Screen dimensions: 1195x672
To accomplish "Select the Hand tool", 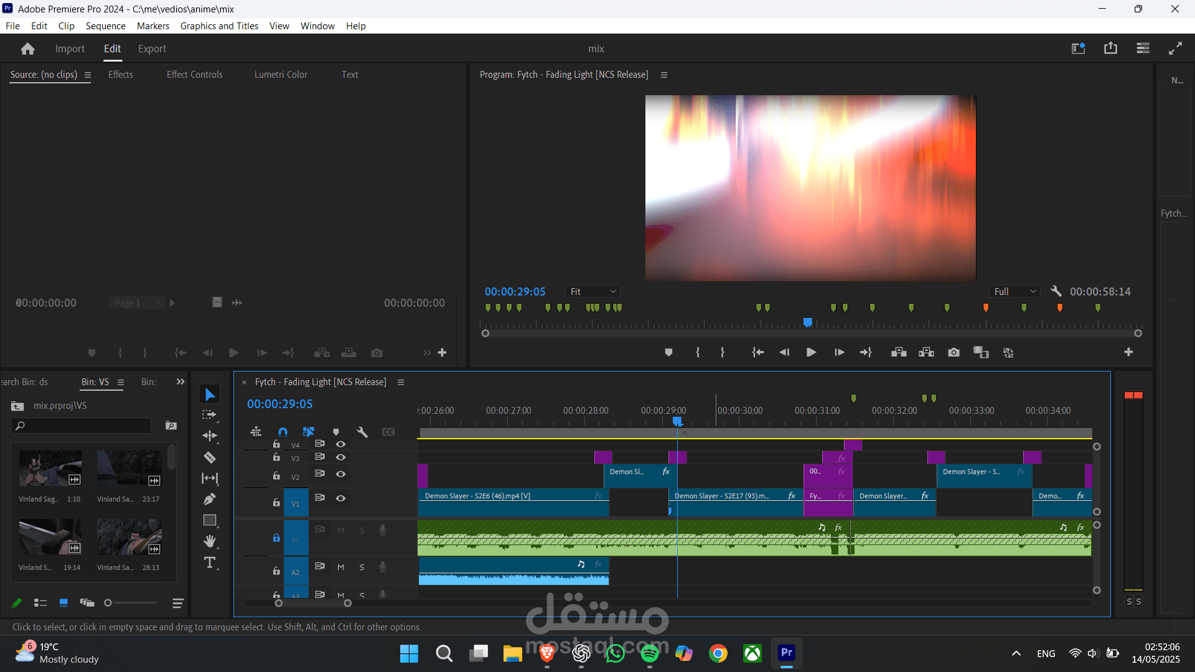I will 210,541.
